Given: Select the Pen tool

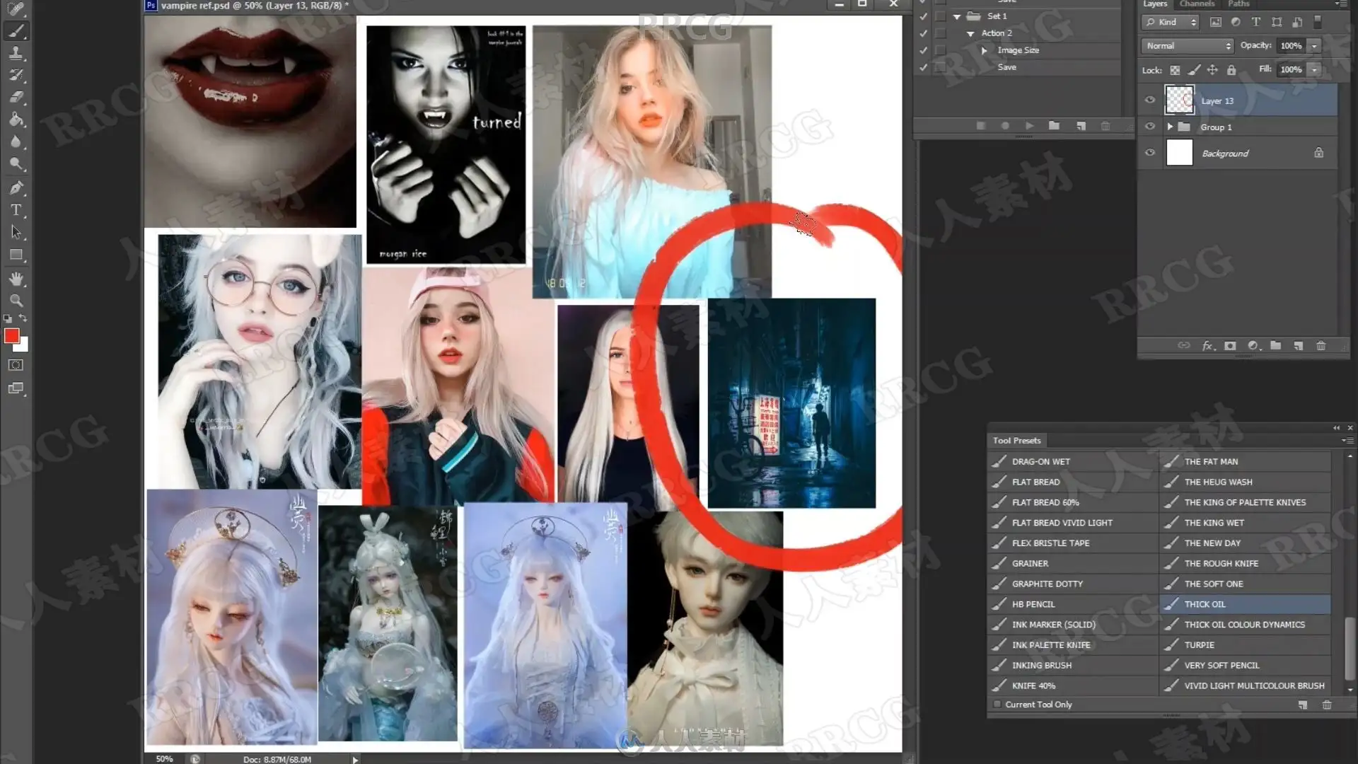Looking at the screenshot, I should pyautogui.click(x=16, y=187).
